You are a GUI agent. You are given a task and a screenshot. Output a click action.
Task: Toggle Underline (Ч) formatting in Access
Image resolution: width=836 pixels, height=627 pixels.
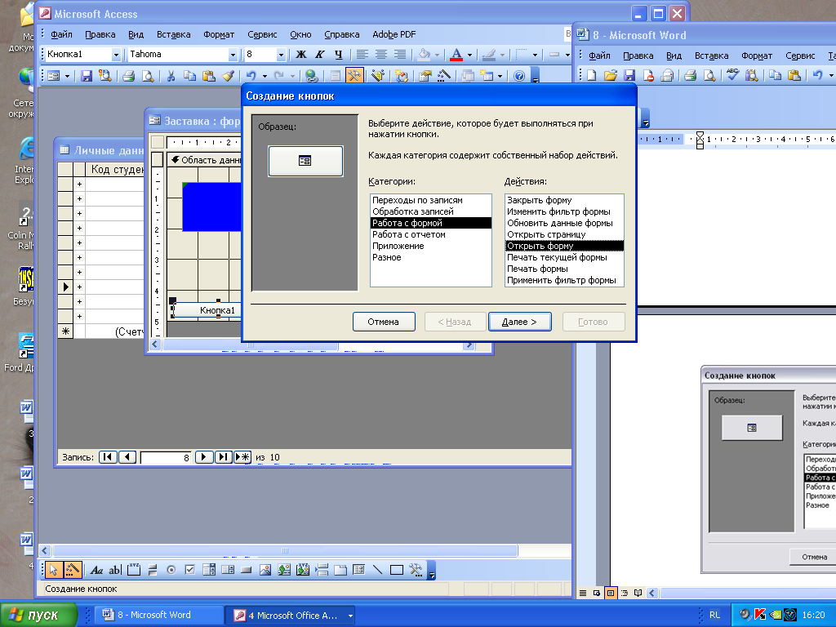pyautogui.click(x=339, y=55)
